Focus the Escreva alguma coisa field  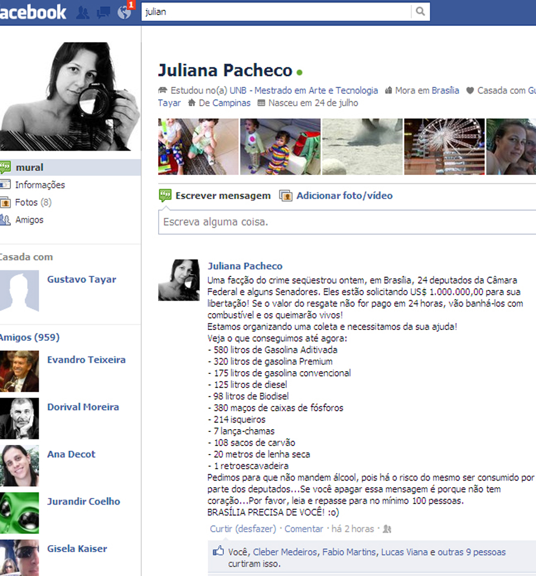tap(347, 222)
